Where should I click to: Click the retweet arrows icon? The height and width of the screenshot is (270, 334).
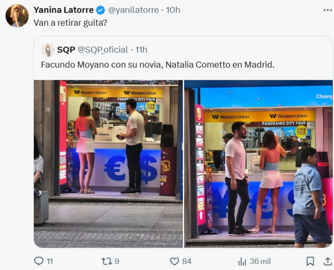tap(106, 261)
